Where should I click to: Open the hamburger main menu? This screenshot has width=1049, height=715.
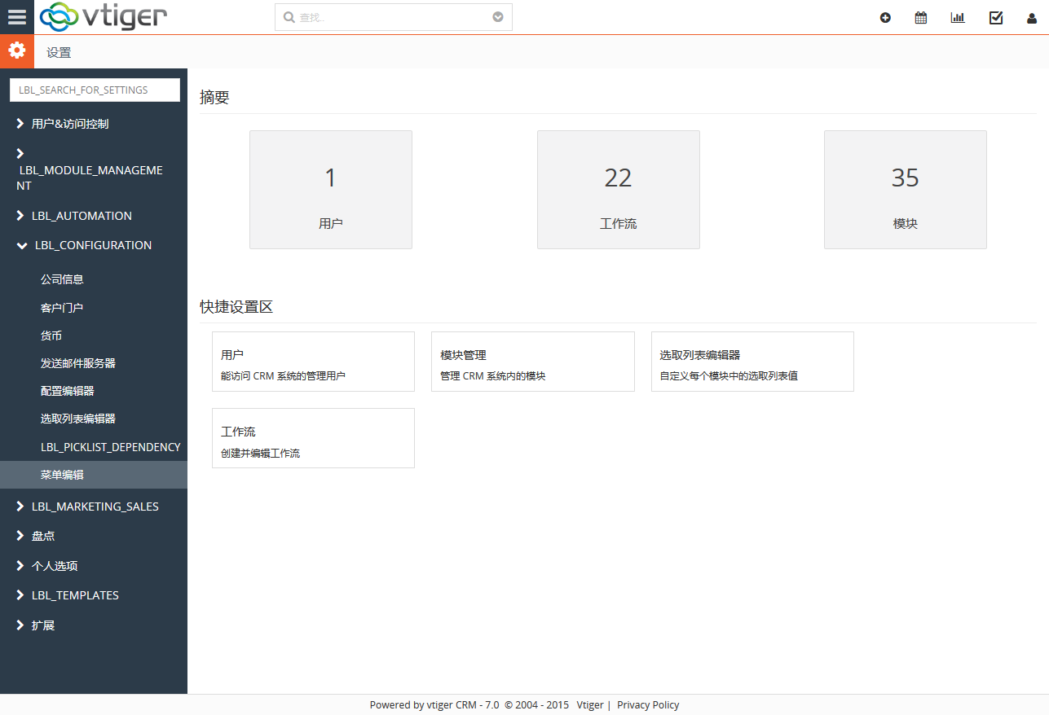(17, 17)
